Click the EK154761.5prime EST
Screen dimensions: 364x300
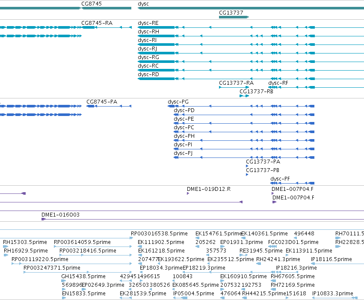tap(219, 234)
